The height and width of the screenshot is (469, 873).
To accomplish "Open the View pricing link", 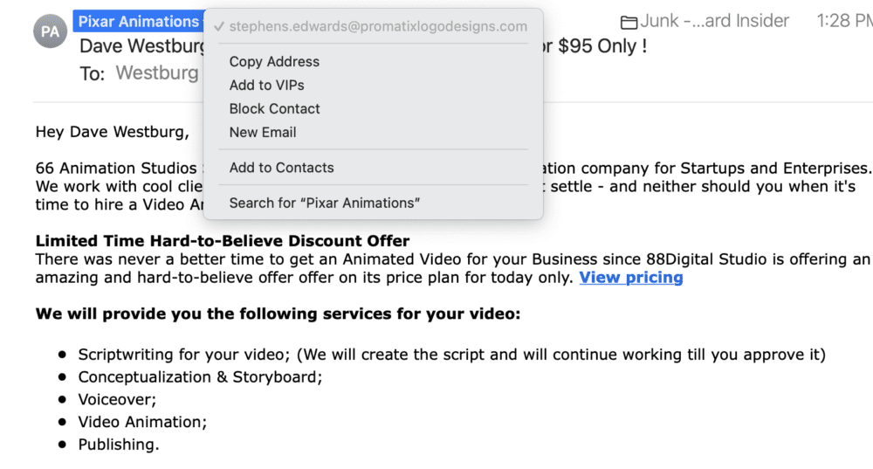I will click(630, 278).
